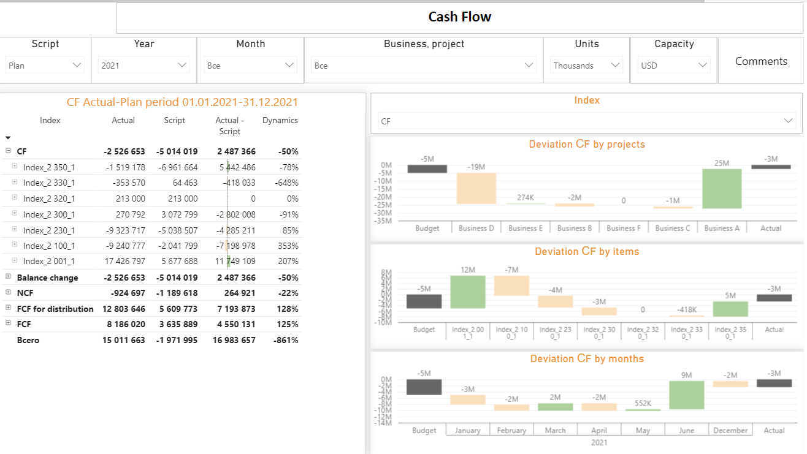This screenshot has width=807, height=454.
Task: Open the Script dropdown showing Plan
Action: pyautogui.click(x=77, y=64)
